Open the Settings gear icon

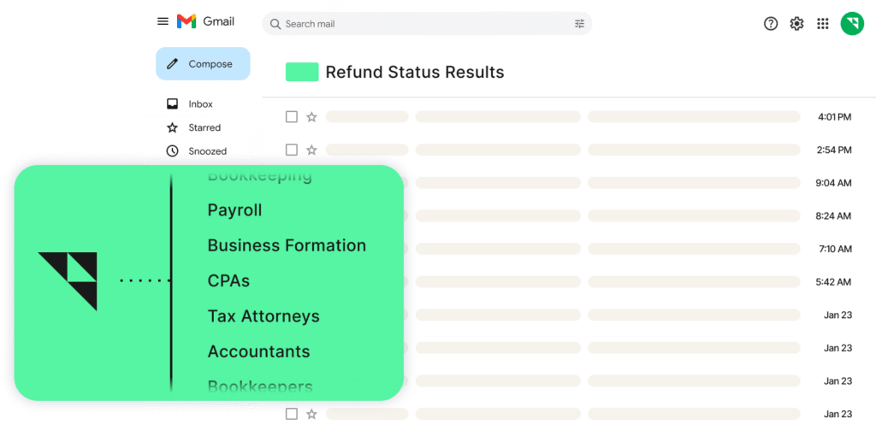tap(796, 24)
